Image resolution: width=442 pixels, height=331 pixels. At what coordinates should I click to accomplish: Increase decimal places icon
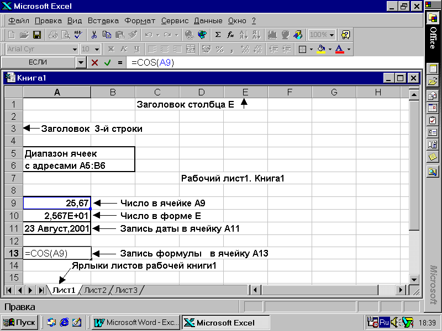point(245,49)
